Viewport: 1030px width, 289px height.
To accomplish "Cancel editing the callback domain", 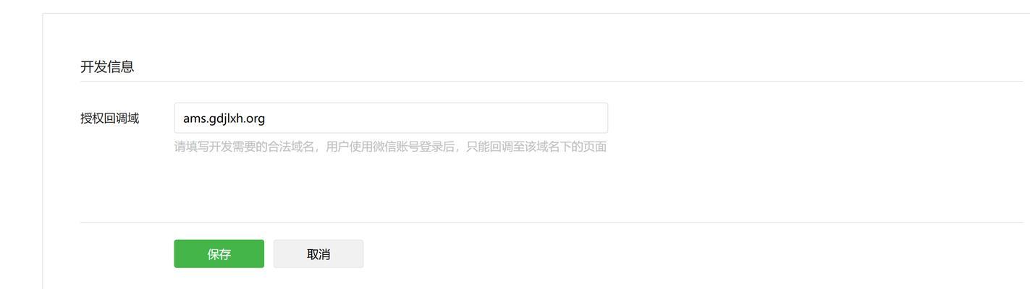I will click(x=318, y=254).
